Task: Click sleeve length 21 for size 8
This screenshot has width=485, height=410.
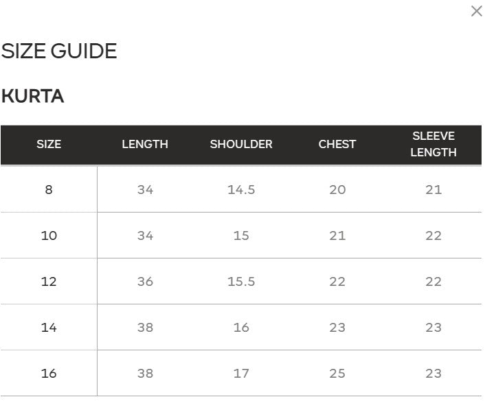Action: [x=433, y=190]
